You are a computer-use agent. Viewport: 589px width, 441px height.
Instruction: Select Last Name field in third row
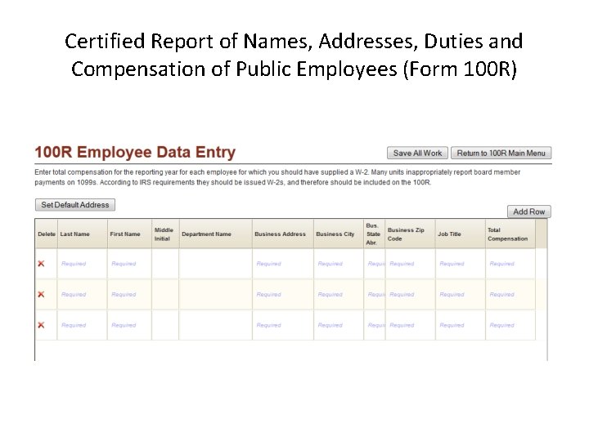click(x=83, y=325)
